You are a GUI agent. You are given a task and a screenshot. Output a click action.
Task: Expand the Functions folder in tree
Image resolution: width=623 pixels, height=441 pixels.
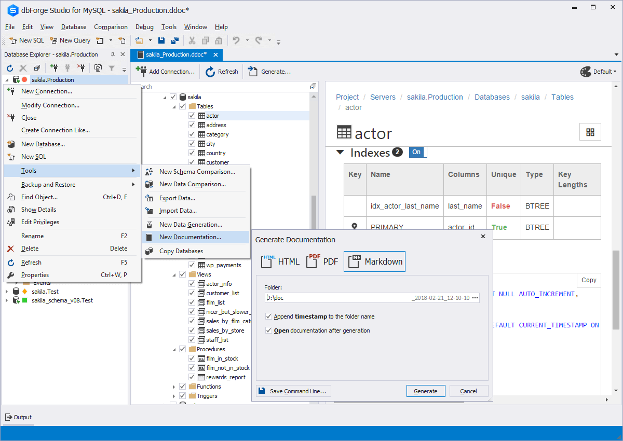click(x=174, y=387)
